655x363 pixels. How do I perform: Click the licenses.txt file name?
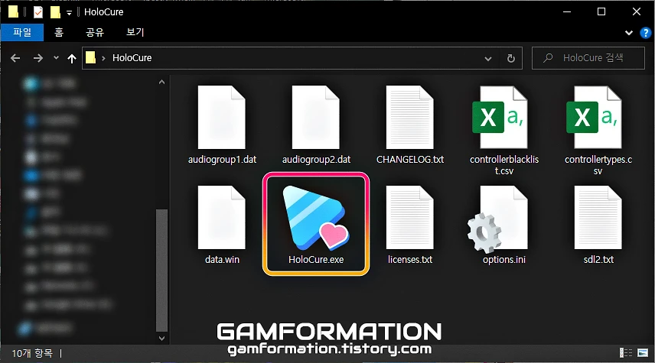410,260
